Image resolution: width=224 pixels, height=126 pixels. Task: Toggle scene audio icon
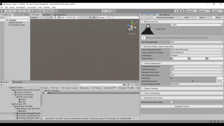pyautogui.click(x=59, y=17)
